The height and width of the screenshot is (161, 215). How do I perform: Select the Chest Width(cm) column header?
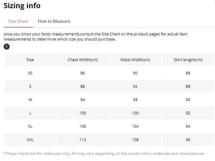82,60
